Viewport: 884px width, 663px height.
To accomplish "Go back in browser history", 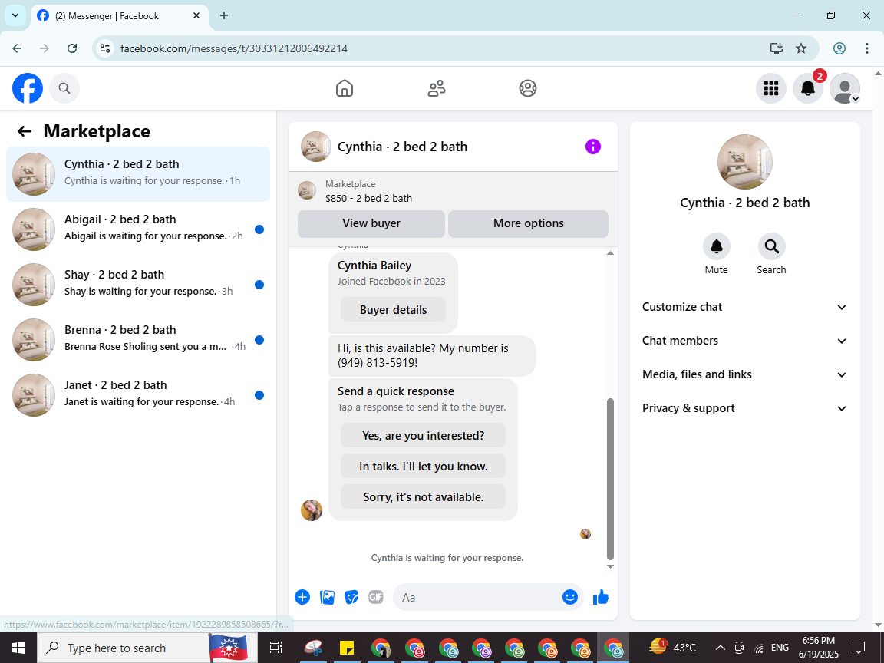I will coord(18,48).
